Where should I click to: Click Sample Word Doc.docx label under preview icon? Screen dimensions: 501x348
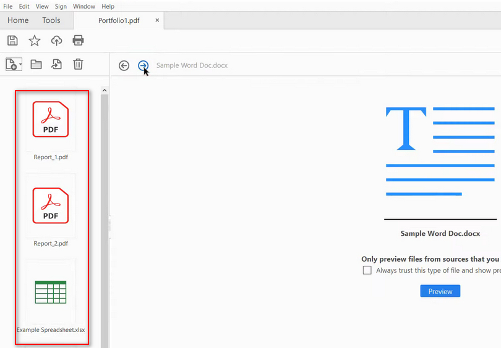click(x=440, y=234)
